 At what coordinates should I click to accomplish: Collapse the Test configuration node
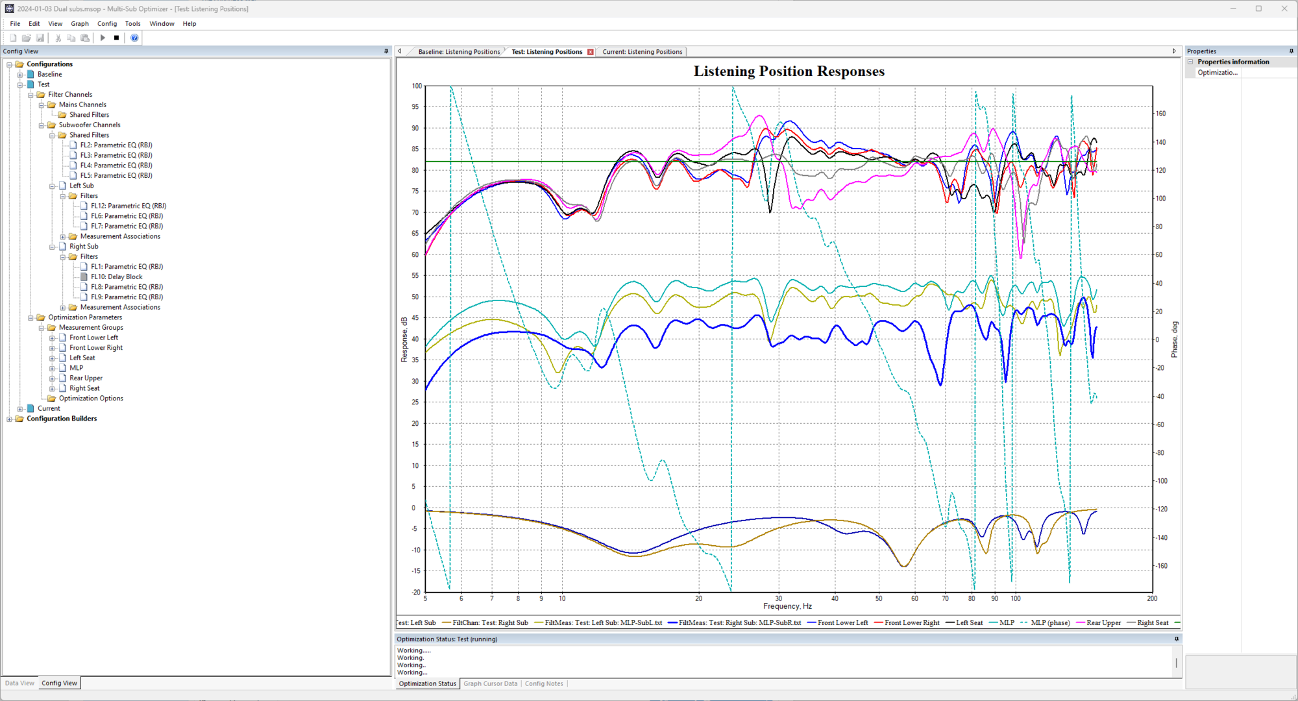click(x=20, y=84)
